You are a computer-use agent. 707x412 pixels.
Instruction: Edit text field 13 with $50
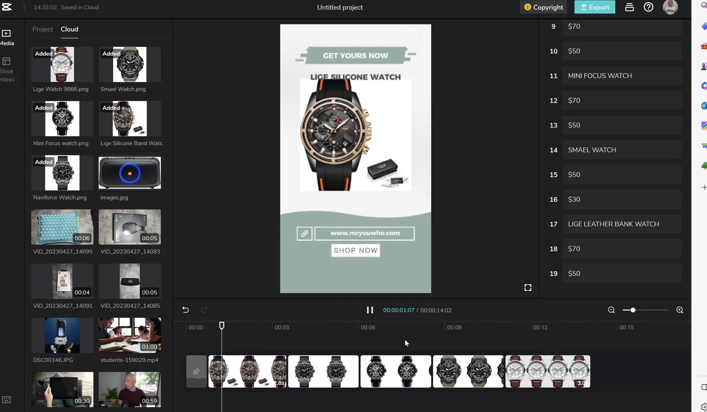tap(622, 126)
